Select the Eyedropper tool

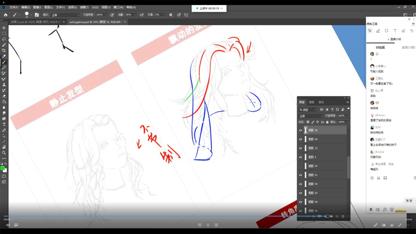click(x=4, y=56)
